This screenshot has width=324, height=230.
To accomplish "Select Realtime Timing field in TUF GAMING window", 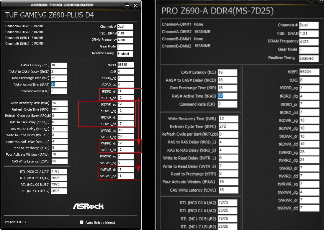I will (125, 54).
